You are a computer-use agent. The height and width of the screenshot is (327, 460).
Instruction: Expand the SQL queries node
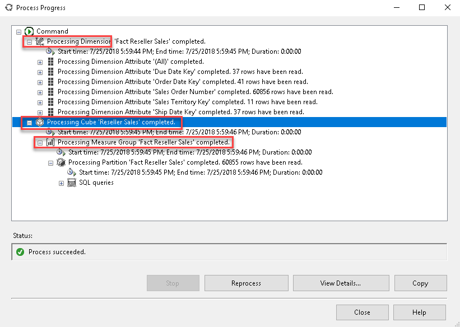click(61, 182)
